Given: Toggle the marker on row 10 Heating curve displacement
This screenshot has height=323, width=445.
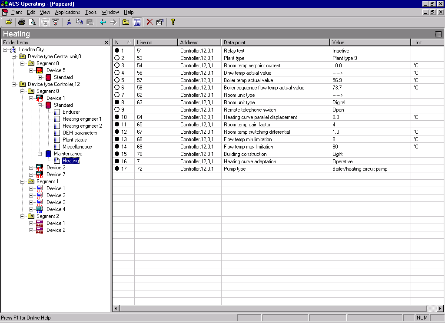Looking at the screenshot, I should pos(116,117).
